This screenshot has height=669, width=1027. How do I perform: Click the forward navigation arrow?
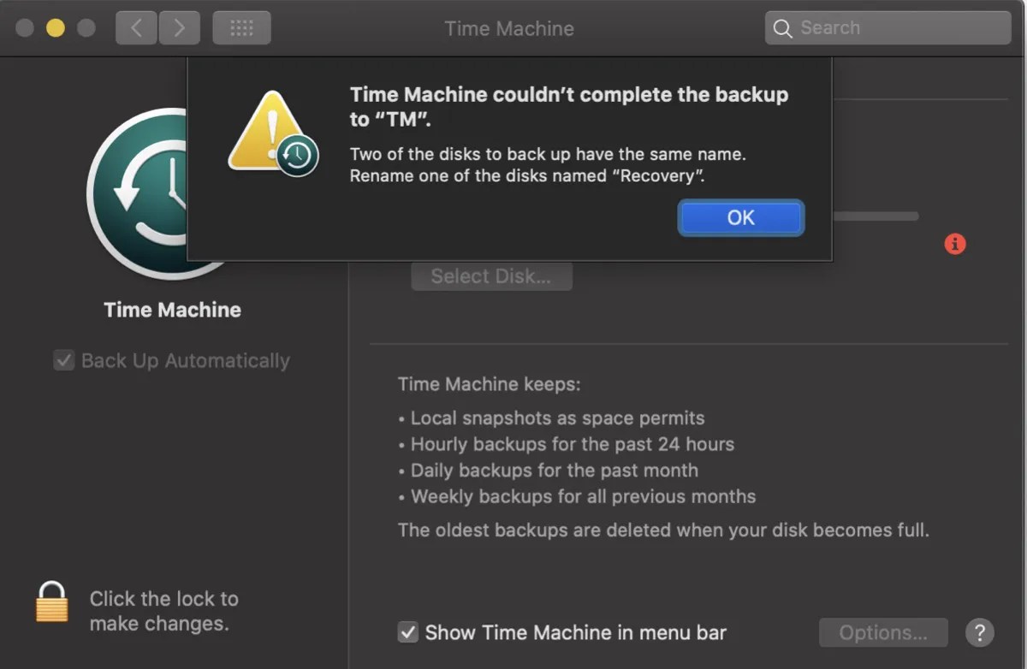(179, 27)
